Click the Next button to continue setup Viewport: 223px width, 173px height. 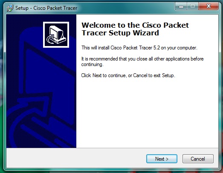pyautogui.click(x=162, y=159)
